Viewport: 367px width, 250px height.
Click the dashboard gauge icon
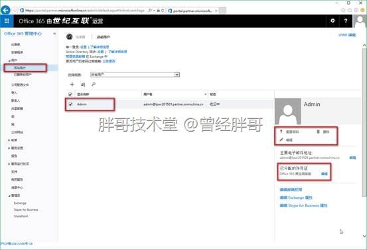pyautogui.click(x=69, y=37)
